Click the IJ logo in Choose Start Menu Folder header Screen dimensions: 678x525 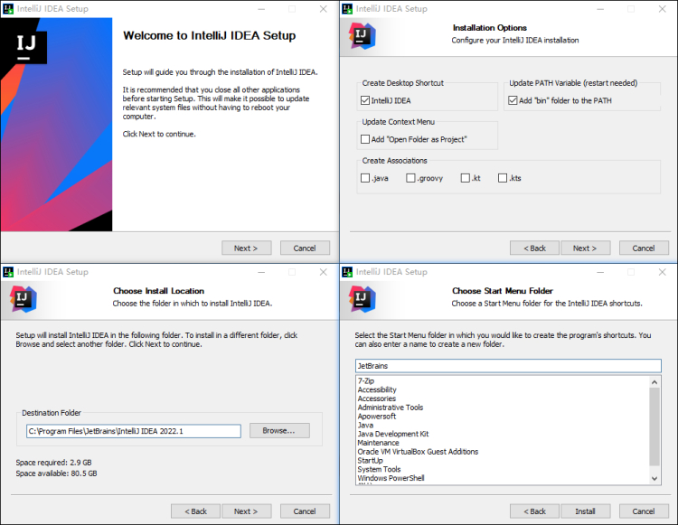pos(362,298)
